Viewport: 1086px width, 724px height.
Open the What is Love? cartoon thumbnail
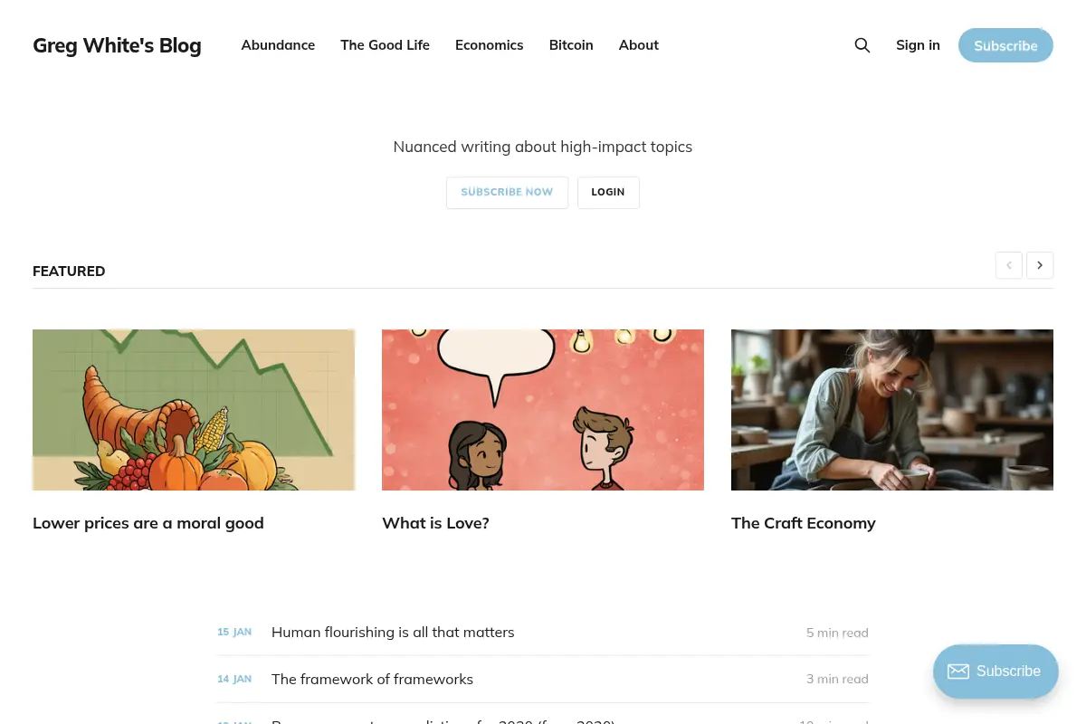(x=543, y=410)
